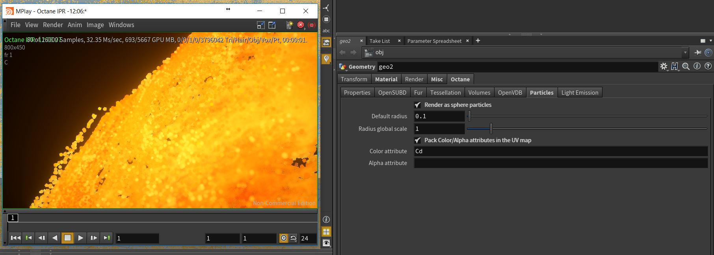
Task: Open help for the Geometry node
Action: pyautogui.click(x=708, y=66)
